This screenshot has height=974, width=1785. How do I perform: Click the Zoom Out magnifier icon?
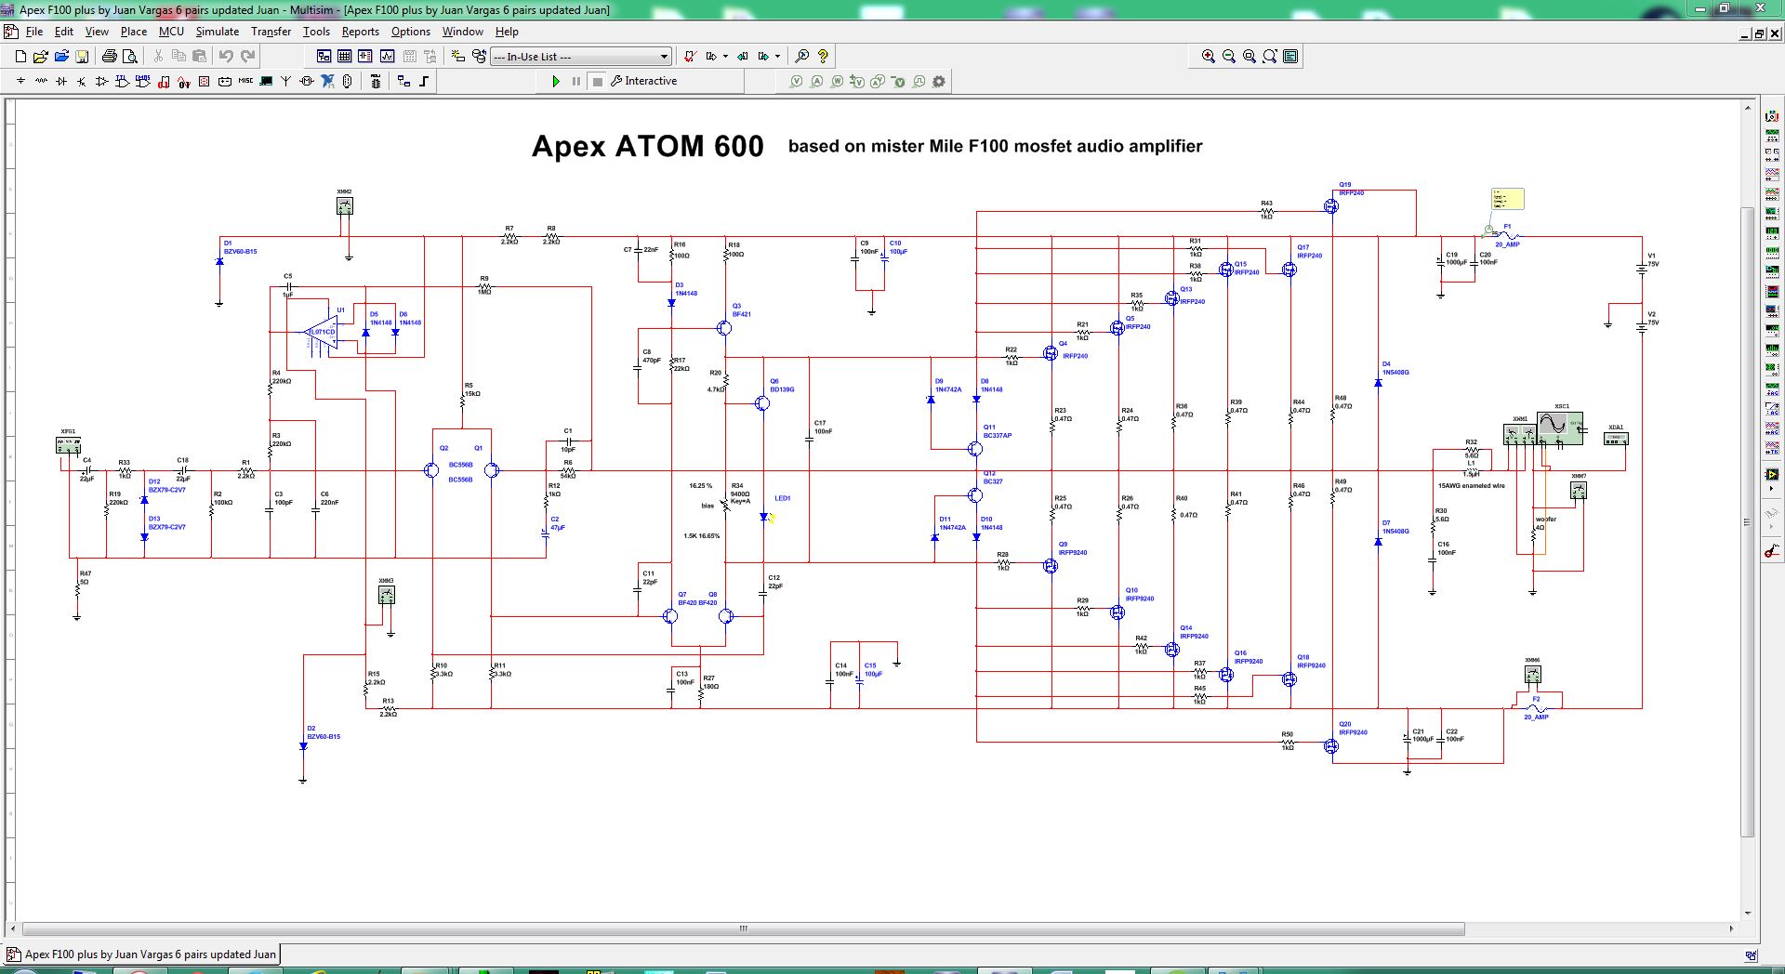(x=1229, y=56)
